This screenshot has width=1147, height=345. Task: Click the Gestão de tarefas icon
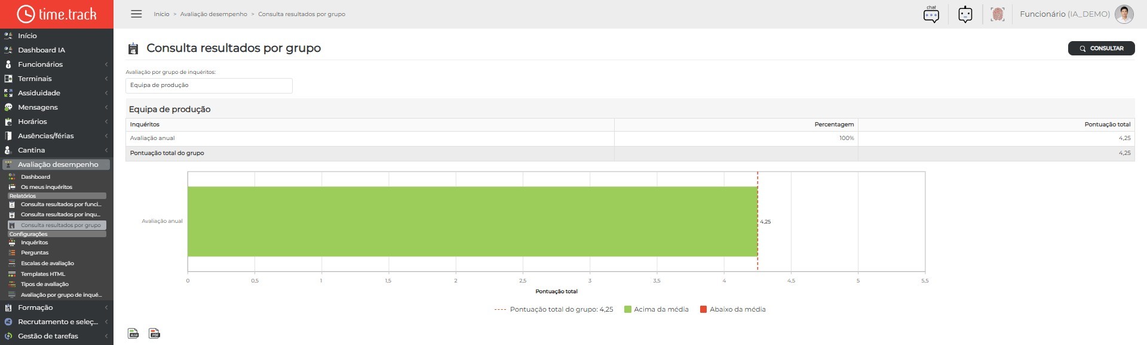click(8, 336)
